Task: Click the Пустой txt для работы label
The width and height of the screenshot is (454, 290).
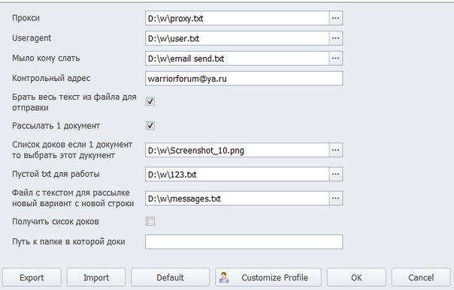Action: 56,174
